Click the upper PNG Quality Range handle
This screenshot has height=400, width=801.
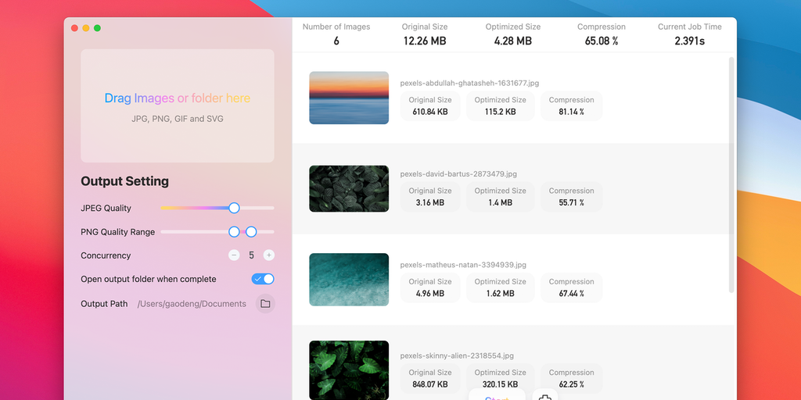(x=251, y=231)
